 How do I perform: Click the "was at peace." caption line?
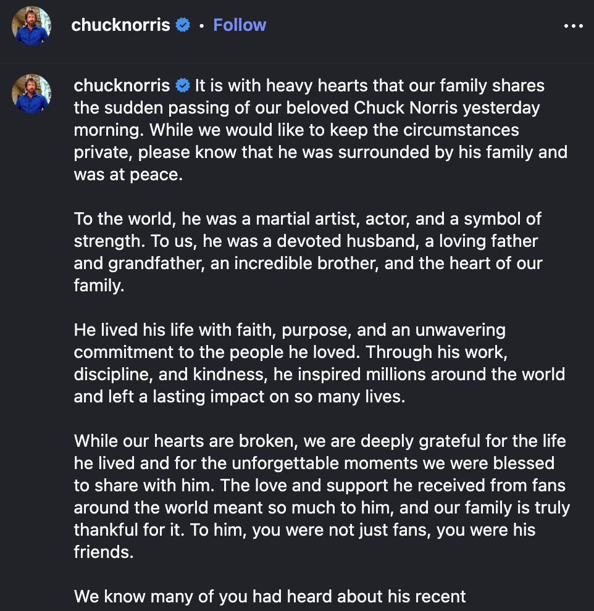point(128,174)
